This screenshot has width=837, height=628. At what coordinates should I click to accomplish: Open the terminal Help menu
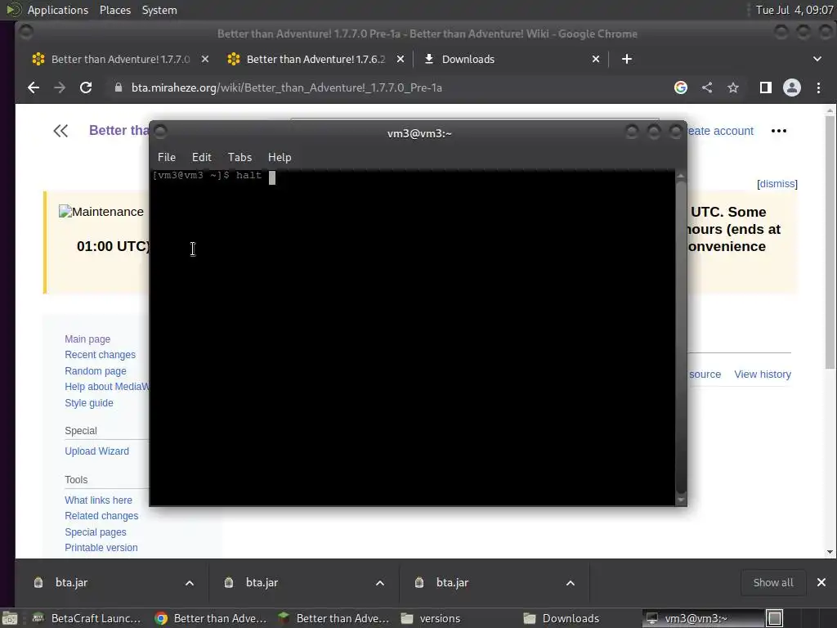tap(280, 157)
